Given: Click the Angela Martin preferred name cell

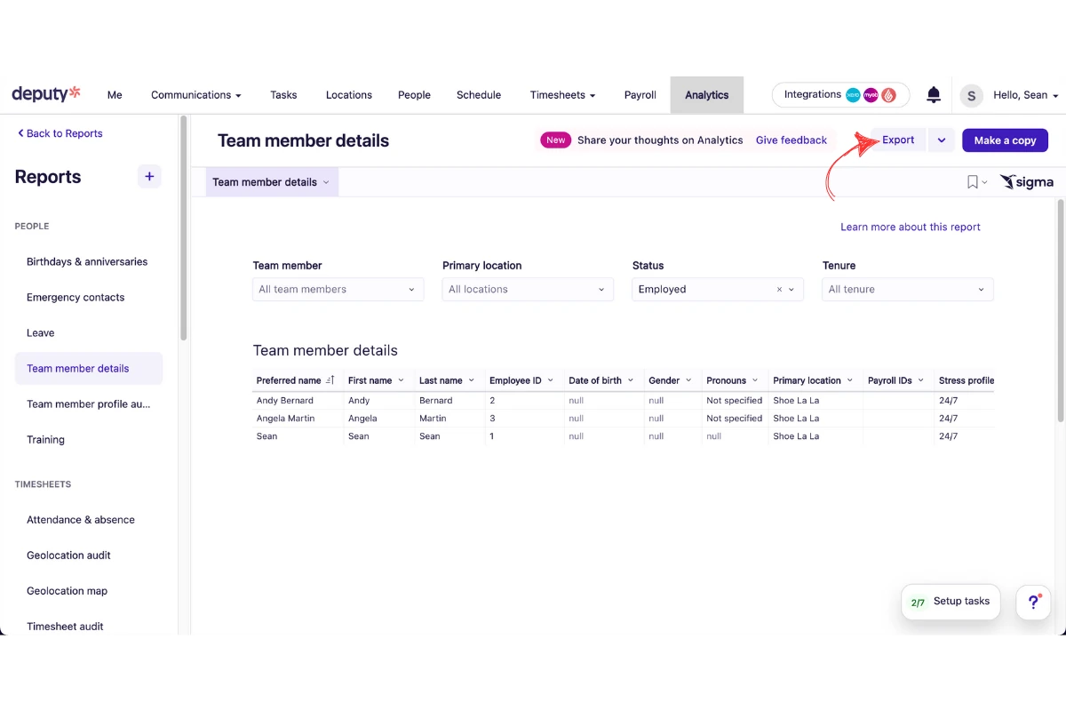Looking at the screenshot, I should (x=298, y=419).
